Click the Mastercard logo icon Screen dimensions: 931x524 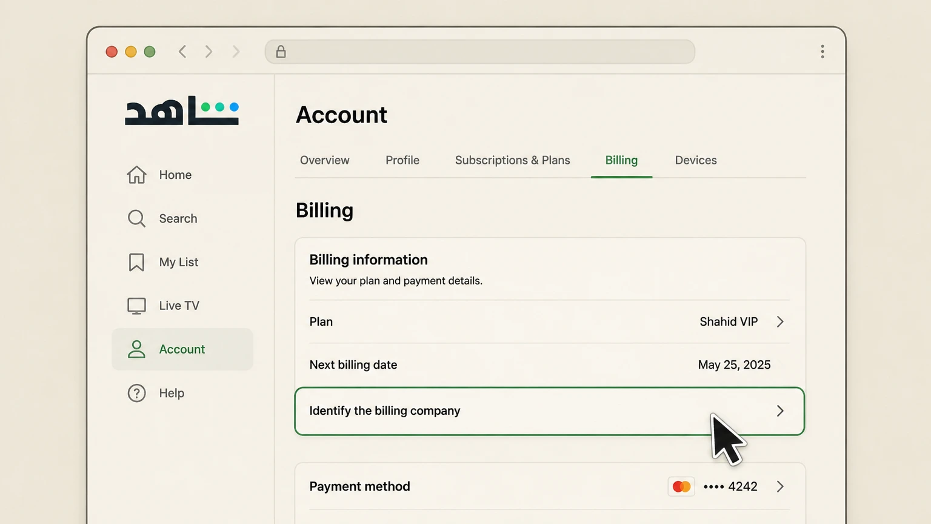681,486
